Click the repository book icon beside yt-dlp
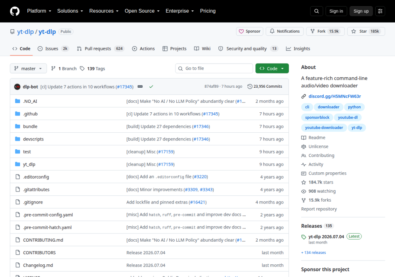395x277 pixels. (12, 32)
